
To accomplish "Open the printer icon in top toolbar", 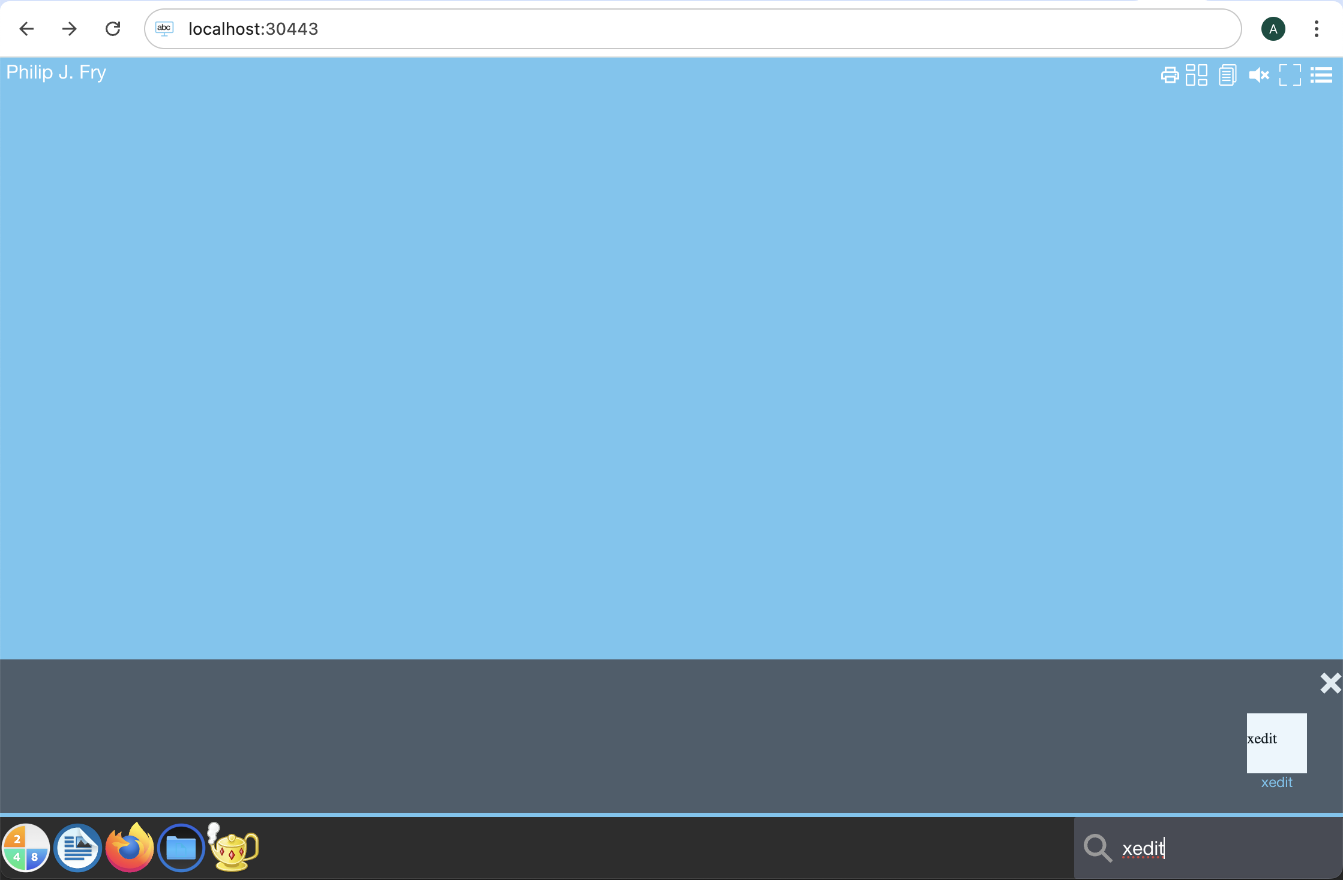I will click(1170, 76).
